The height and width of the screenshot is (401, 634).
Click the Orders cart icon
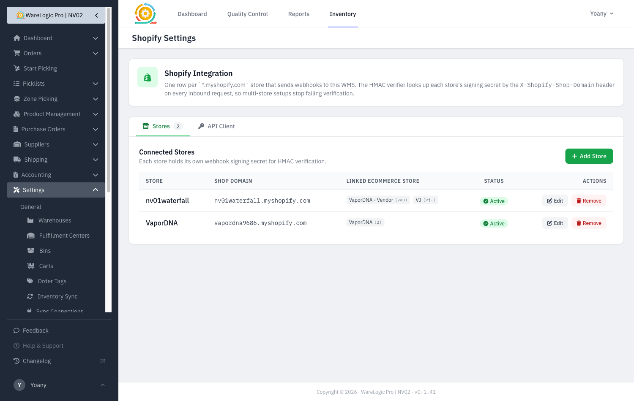pos(17,53)
